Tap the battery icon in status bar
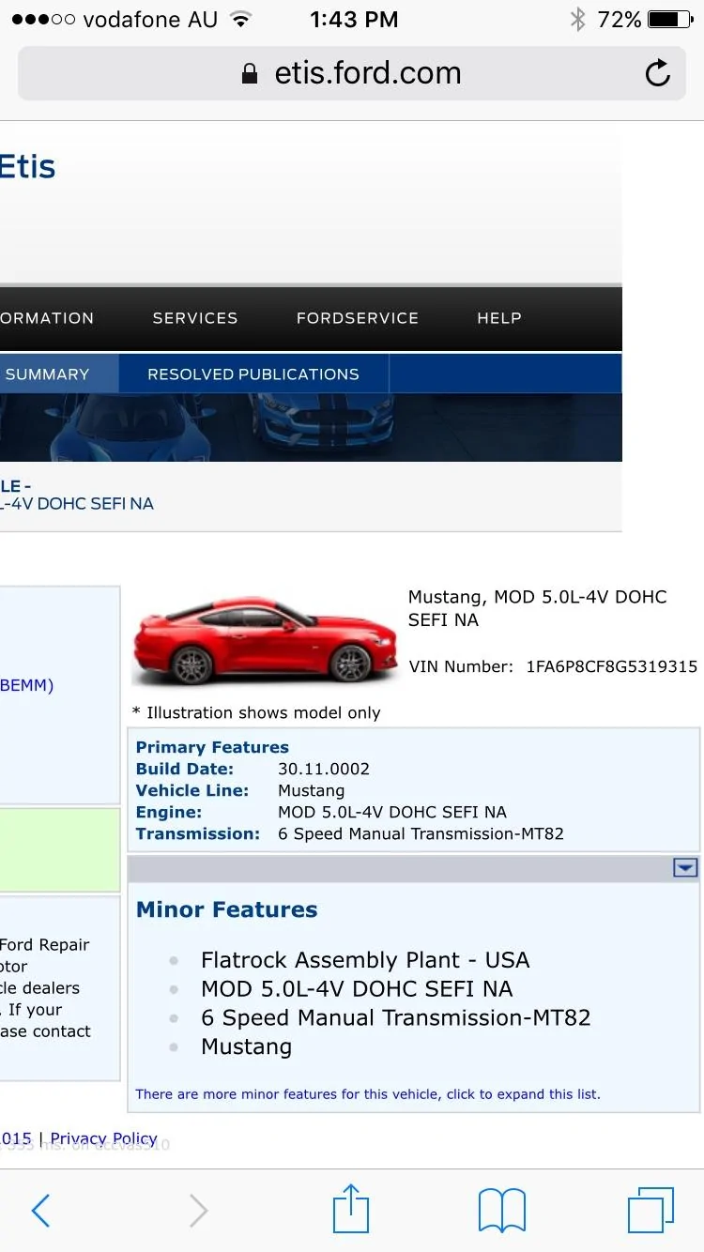The height and width of the screenshot is (1252, 704). [x=670, y=19]
